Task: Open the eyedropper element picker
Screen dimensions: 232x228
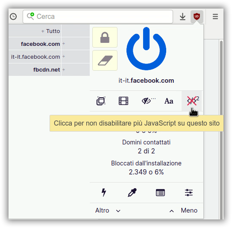Action: pos(132,192)
